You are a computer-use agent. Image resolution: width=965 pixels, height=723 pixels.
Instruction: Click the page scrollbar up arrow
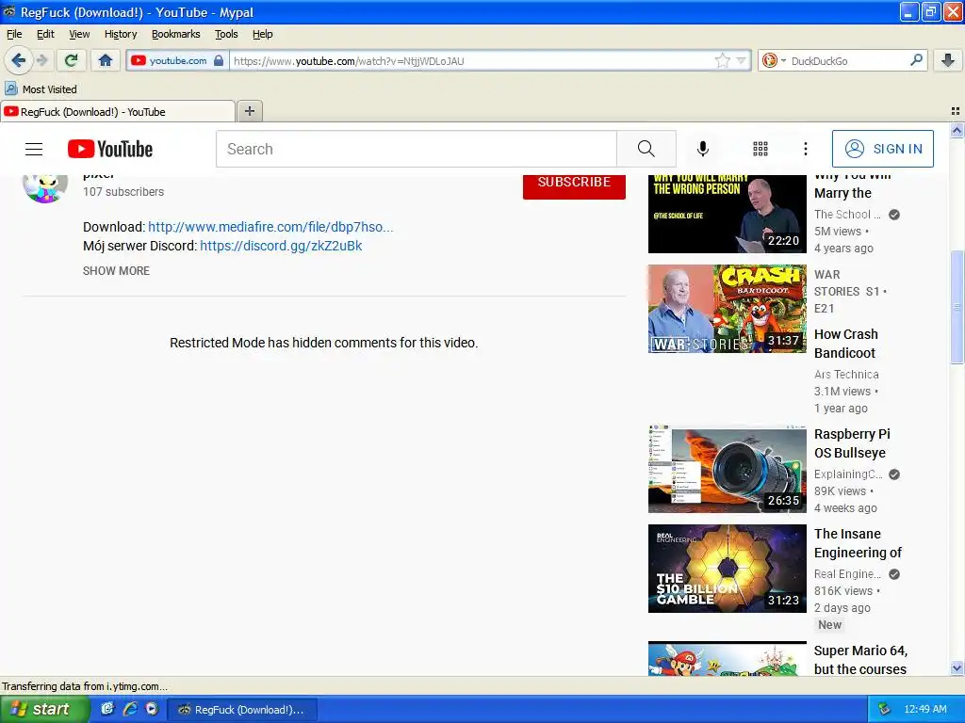(x=957, y=130)
